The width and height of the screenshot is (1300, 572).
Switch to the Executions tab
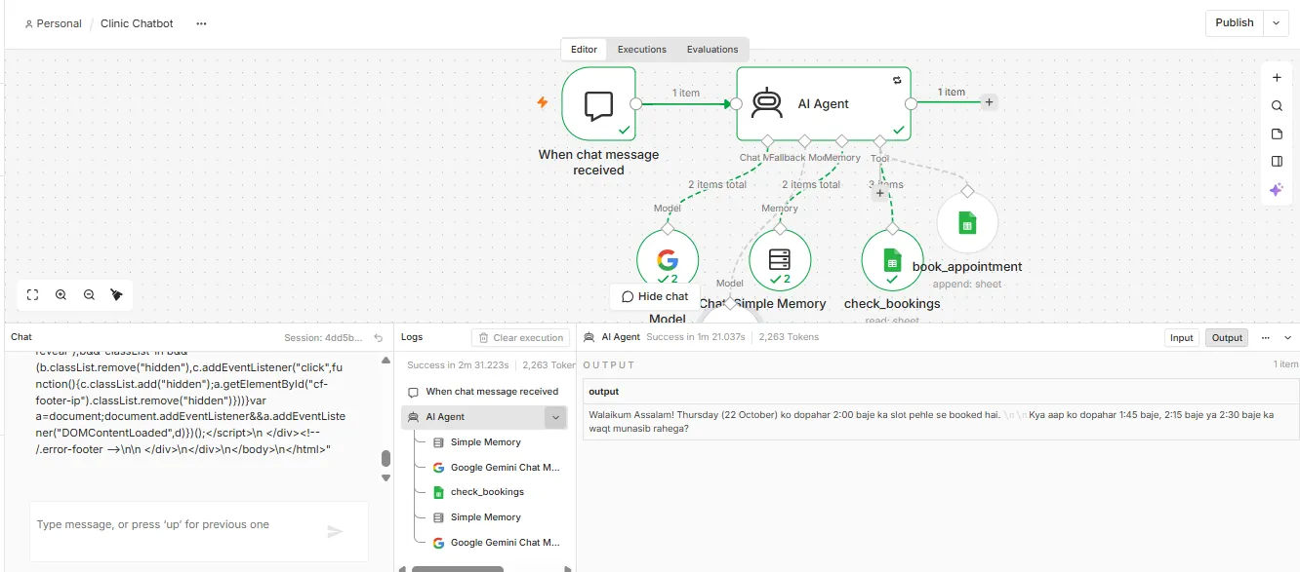(642, 50)
